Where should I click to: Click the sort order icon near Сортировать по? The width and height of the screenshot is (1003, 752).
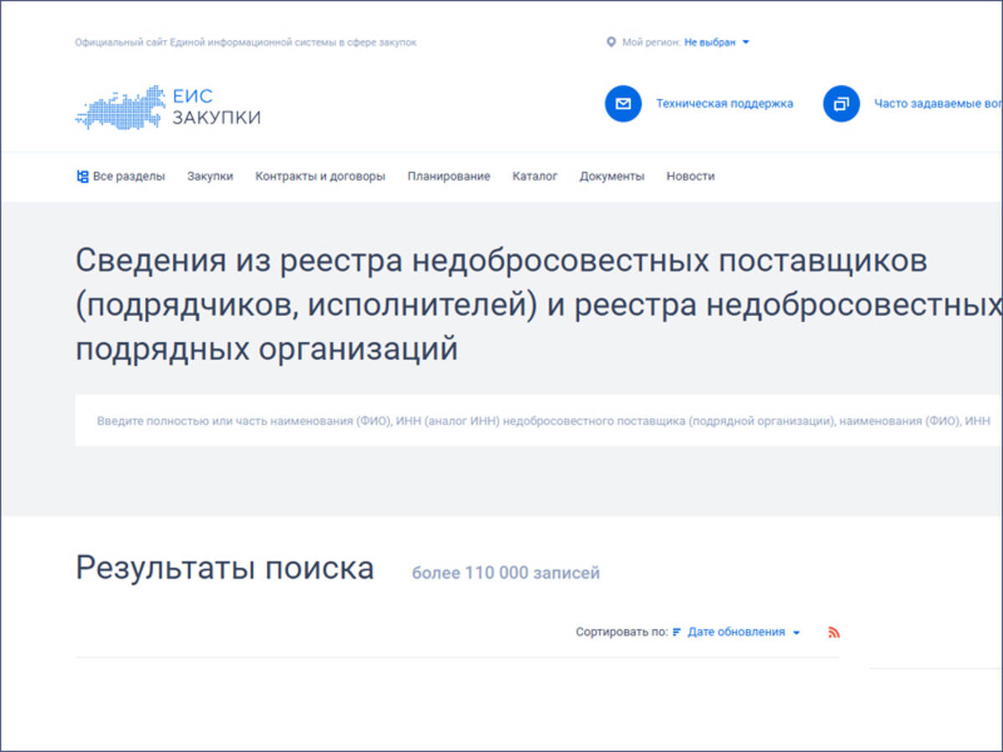pos(677,633)
